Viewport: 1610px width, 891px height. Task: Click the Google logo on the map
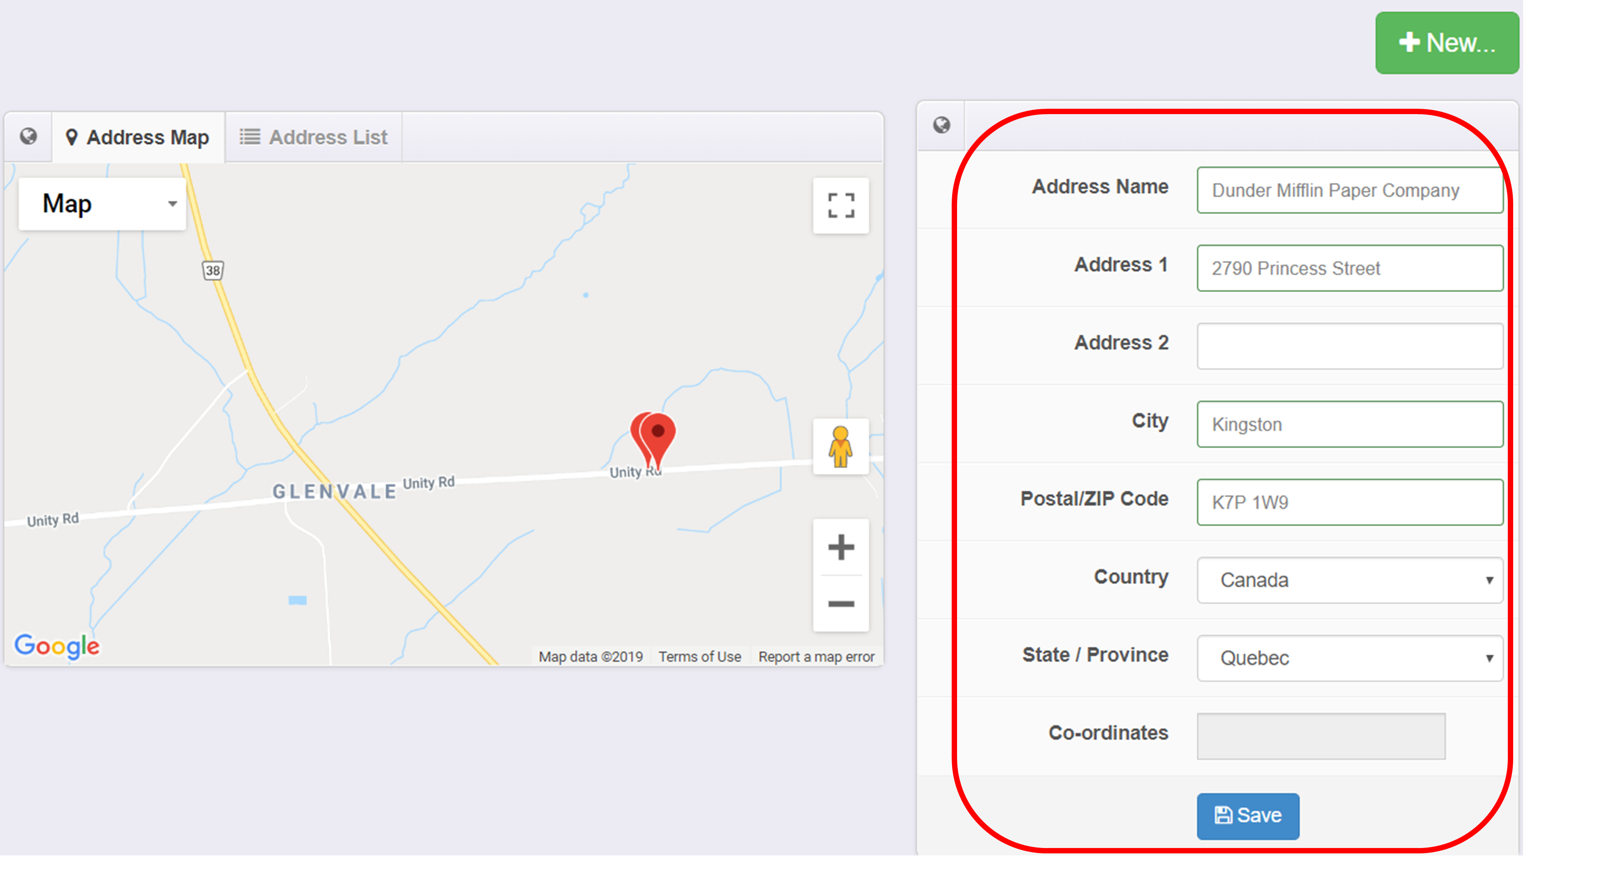[57, 646]
